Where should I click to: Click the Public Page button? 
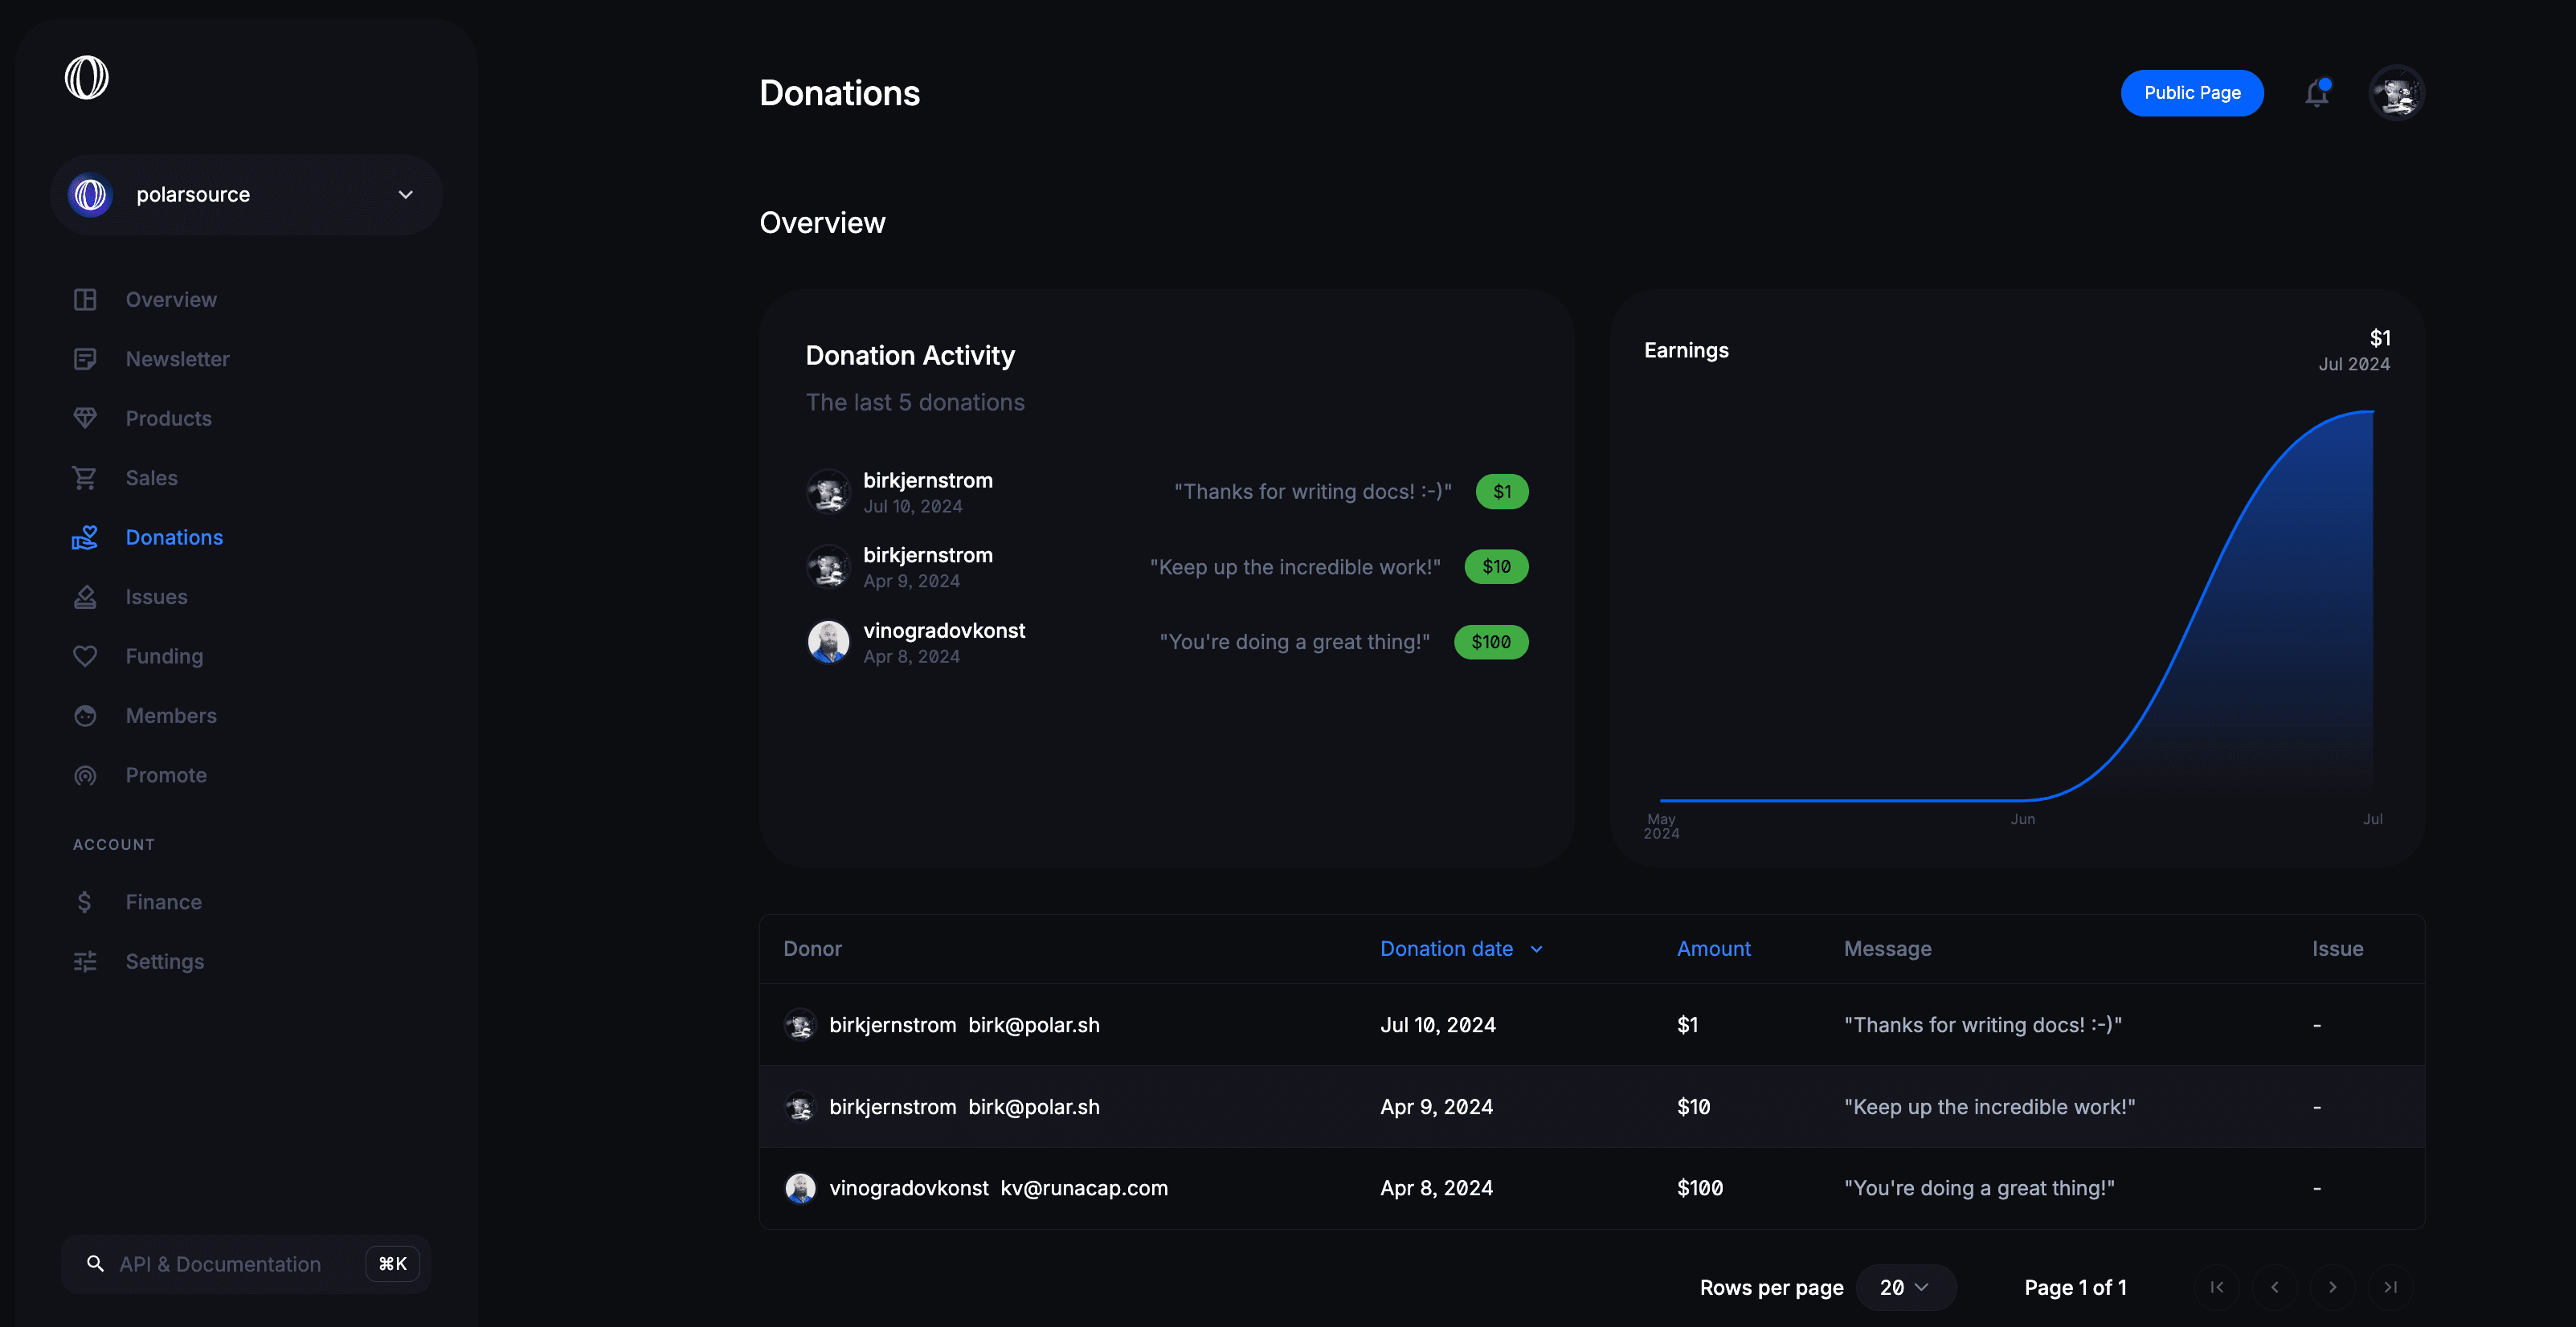click(2192, 93)
